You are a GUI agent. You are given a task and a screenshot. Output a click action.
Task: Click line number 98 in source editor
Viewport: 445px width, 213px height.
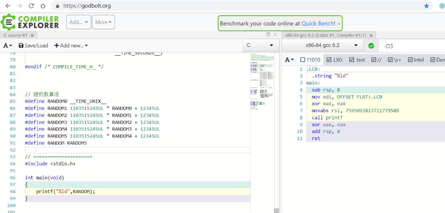coord(12,192)
